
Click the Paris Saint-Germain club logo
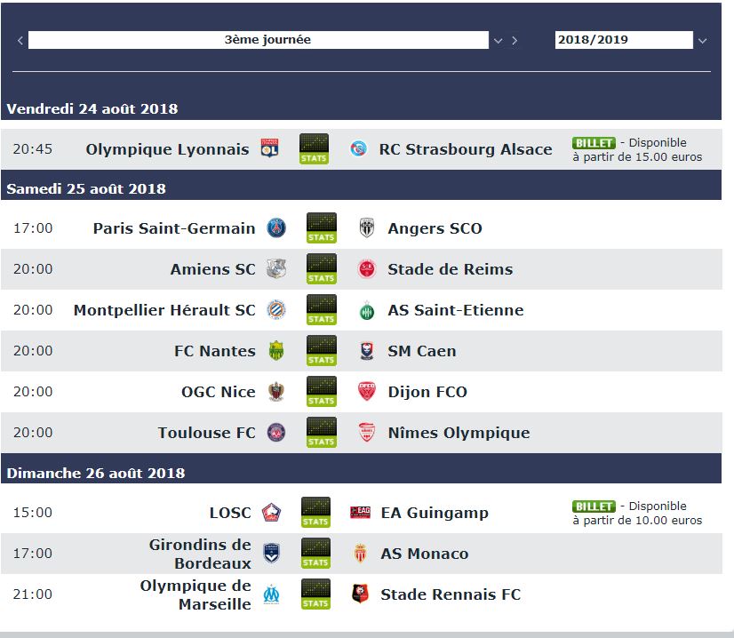pos(276,228)
